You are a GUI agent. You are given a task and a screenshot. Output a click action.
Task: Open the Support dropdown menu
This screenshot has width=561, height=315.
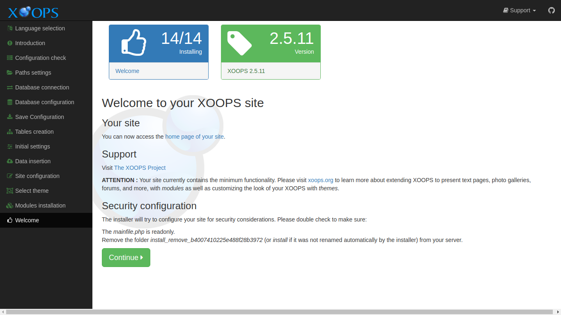click(x=519, y=10)
